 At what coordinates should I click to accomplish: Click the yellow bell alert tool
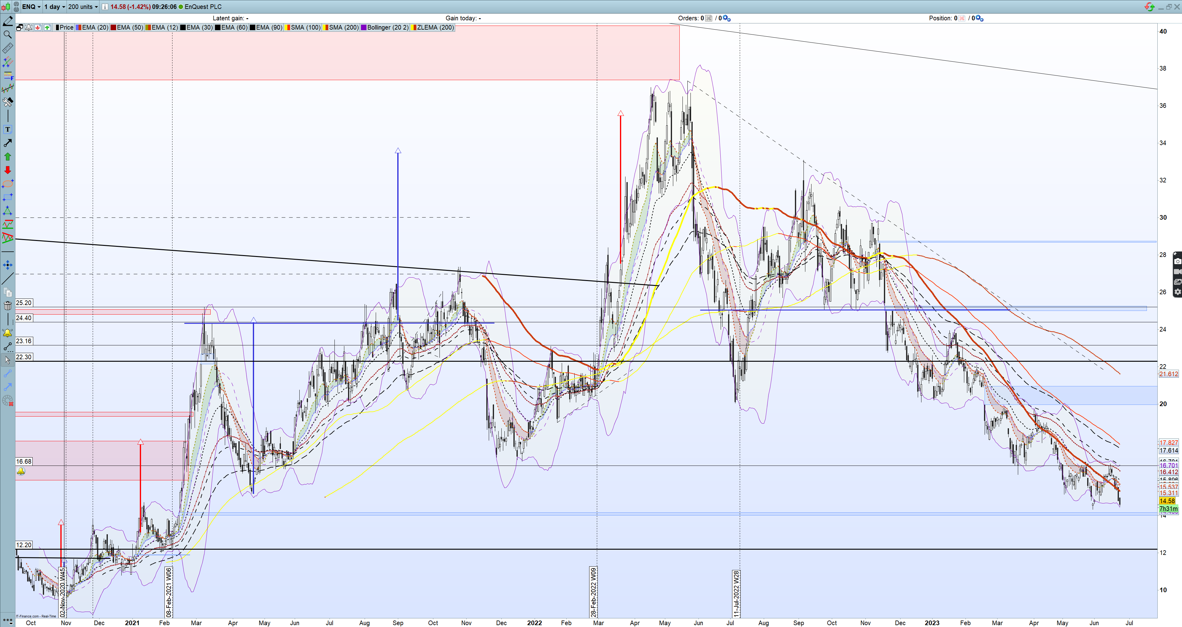[7, 333]
